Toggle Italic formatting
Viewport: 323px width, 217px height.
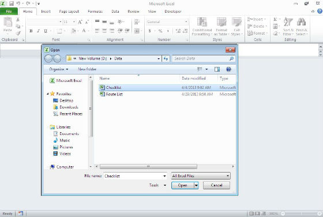click(x=38, y=31)
